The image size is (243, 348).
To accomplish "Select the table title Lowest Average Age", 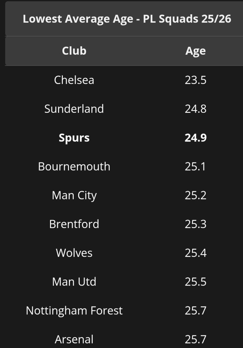I will coord(127,19).
